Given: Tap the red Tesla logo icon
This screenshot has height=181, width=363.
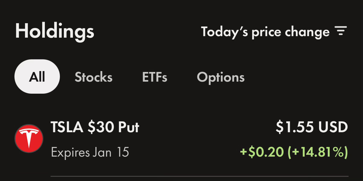Looking at the screenshot, I should 29,139.
